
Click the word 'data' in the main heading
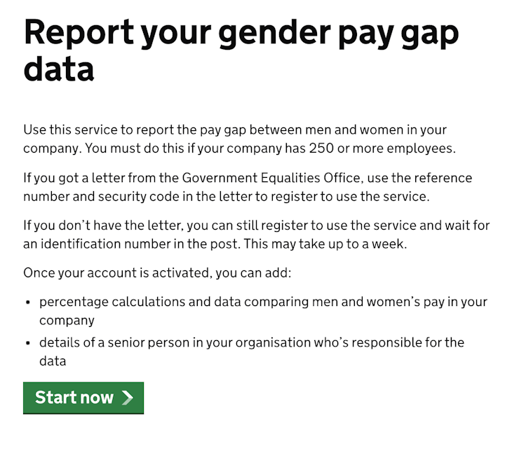(x=59, y=69)
